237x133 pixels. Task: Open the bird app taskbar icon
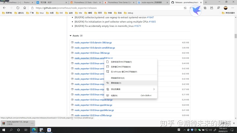click(49, 130)
